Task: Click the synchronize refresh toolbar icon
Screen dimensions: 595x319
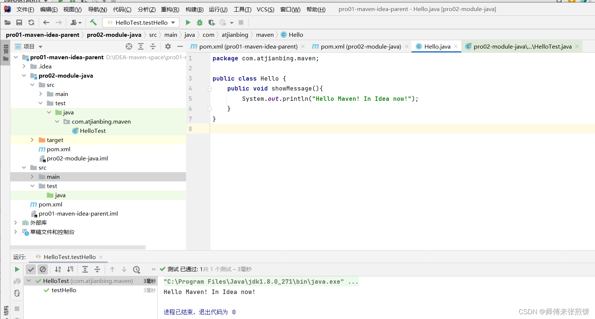Action: pyautogui.click(x=31, y=22)
